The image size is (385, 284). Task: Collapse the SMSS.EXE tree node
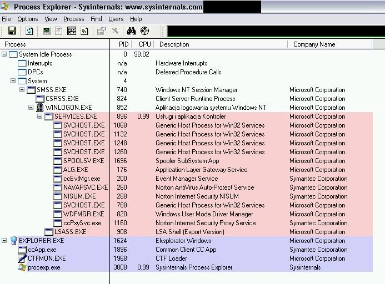tap(22, 90)
